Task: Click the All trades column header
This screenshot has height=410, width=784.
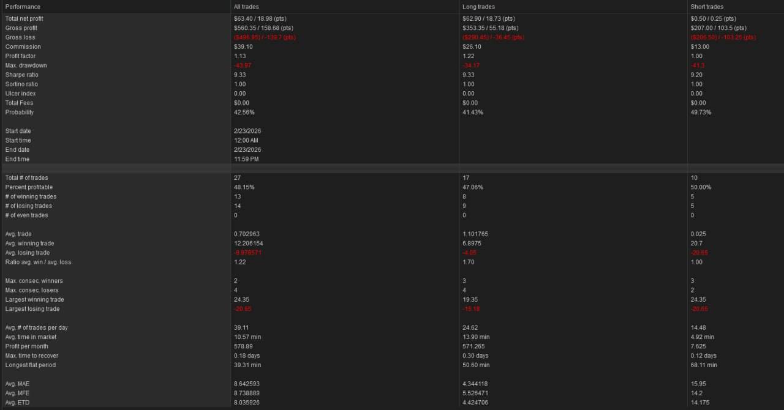Action: coord(246,7)
